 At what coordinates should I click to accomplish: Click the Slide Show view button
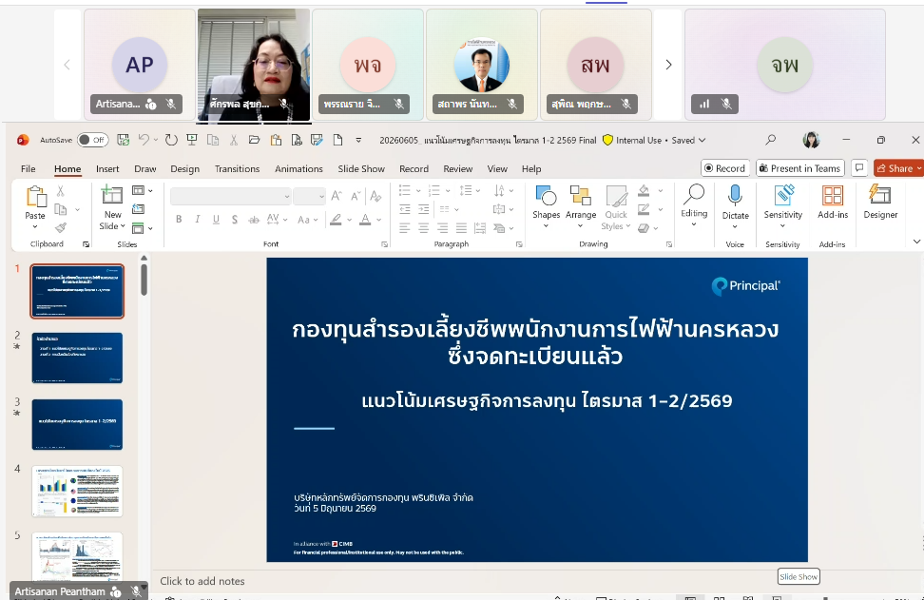(778, 597)
